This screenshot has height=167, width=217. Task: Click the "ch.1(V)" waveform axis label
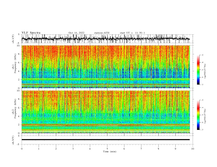tap(13, 39)
